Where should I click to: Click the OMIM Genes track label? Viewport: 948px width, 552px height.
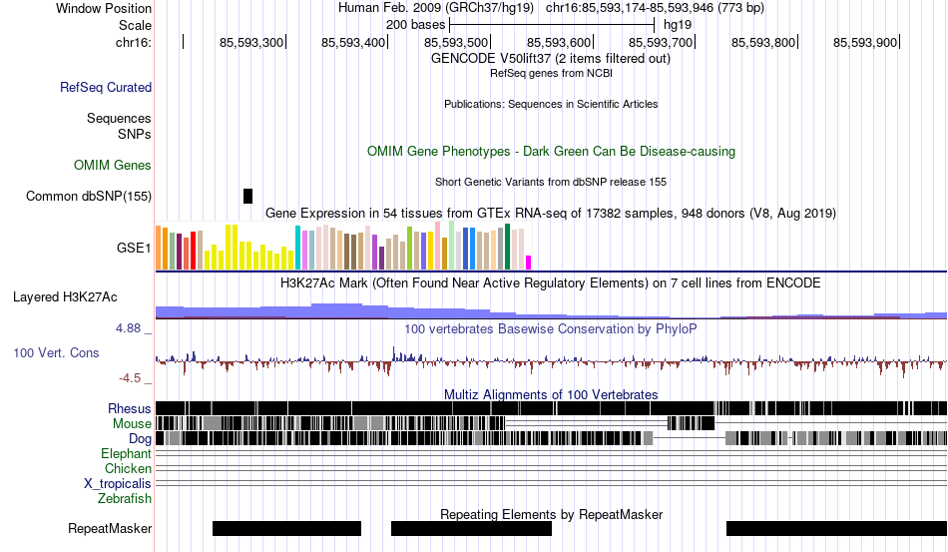(x=113, y=165)
